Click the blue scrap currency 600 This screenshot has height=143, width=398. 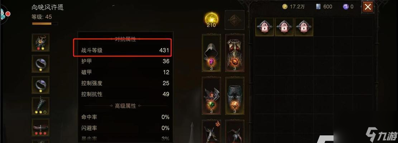tap(324, 6)
